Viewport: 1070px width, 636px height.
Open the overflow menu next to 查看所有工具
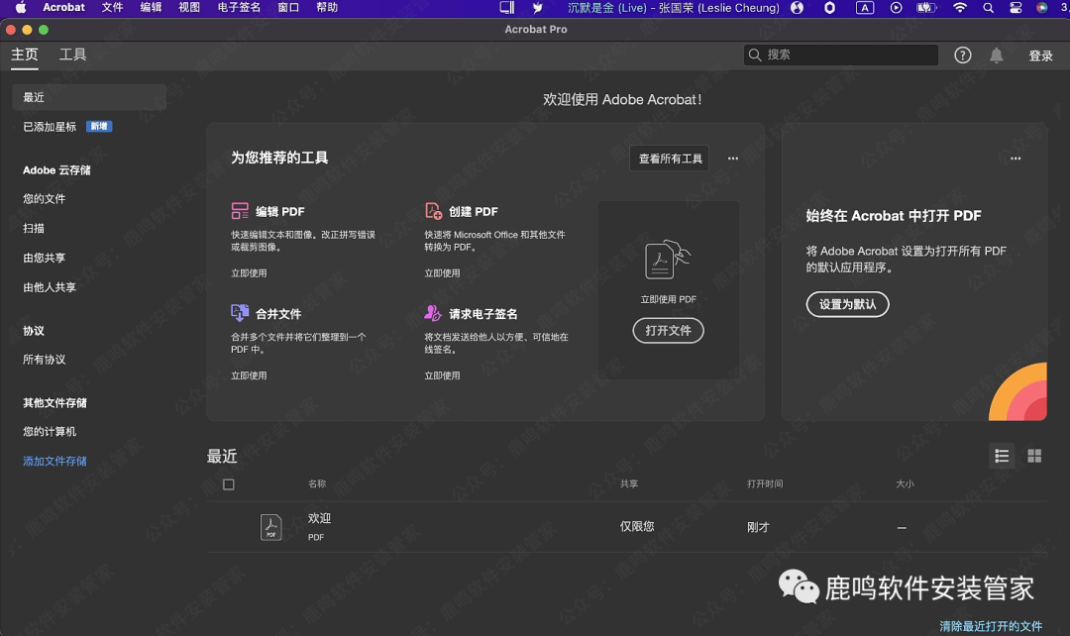coord(732,158)
